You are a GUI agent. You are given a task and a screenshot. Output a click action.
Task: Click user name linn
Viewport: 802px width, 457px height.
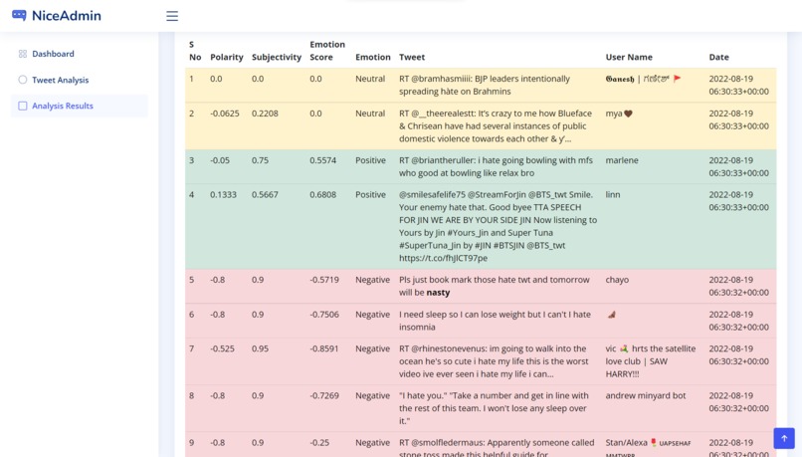pyautogui.click(x=613, y=194)
